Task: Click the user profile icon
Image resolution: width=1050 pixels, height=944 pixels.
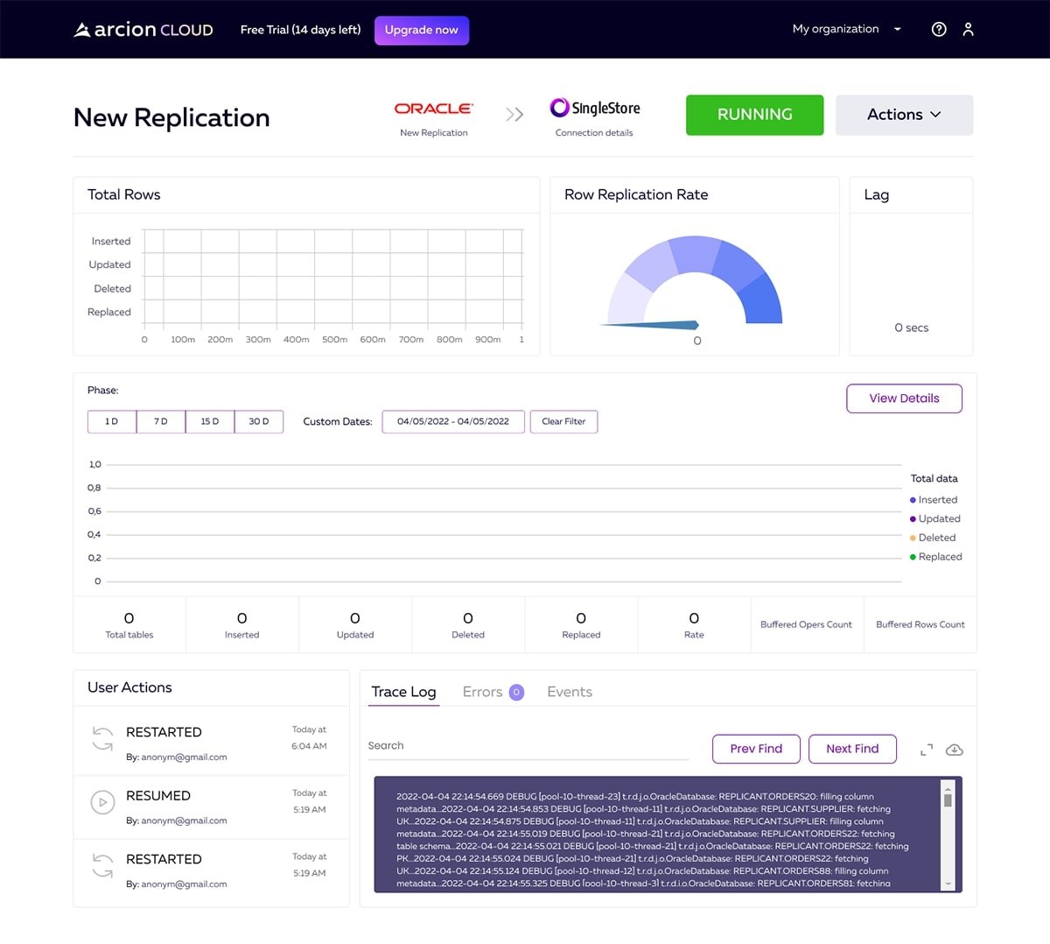Action: (968, 29)
